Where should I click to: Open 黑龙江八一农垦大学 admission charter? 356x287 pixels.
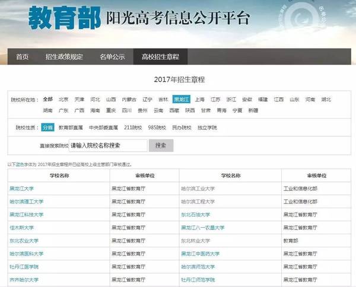point(202,228)
